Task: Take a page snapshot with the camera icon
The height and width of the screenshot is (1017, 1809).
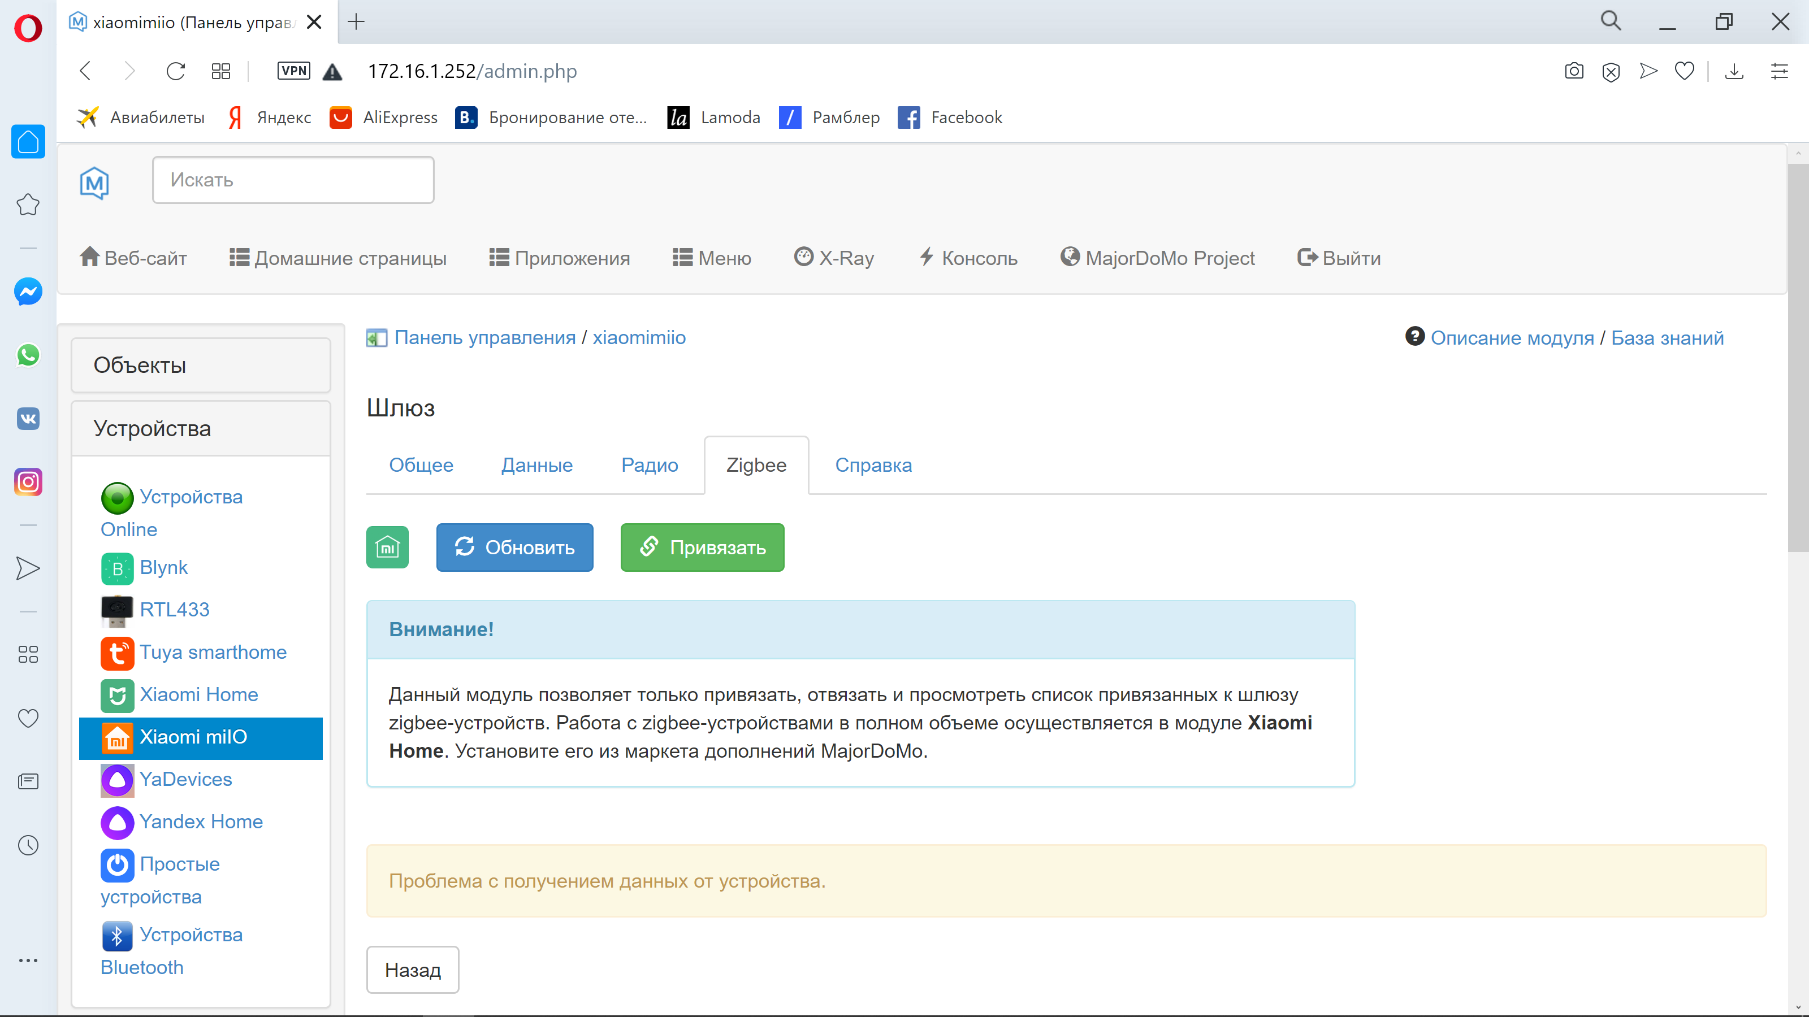Action: click(x=1574, y=71)
